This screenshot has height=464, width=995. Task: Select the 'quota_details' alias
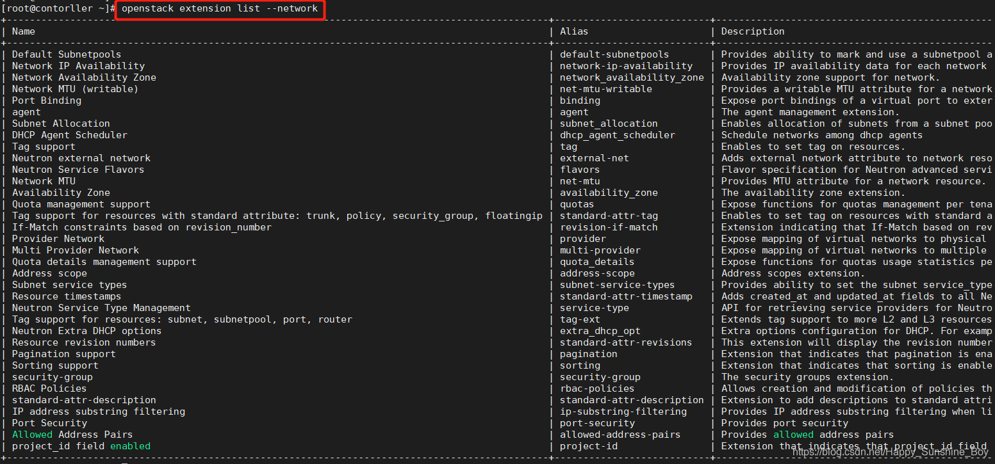pos(597,262)
